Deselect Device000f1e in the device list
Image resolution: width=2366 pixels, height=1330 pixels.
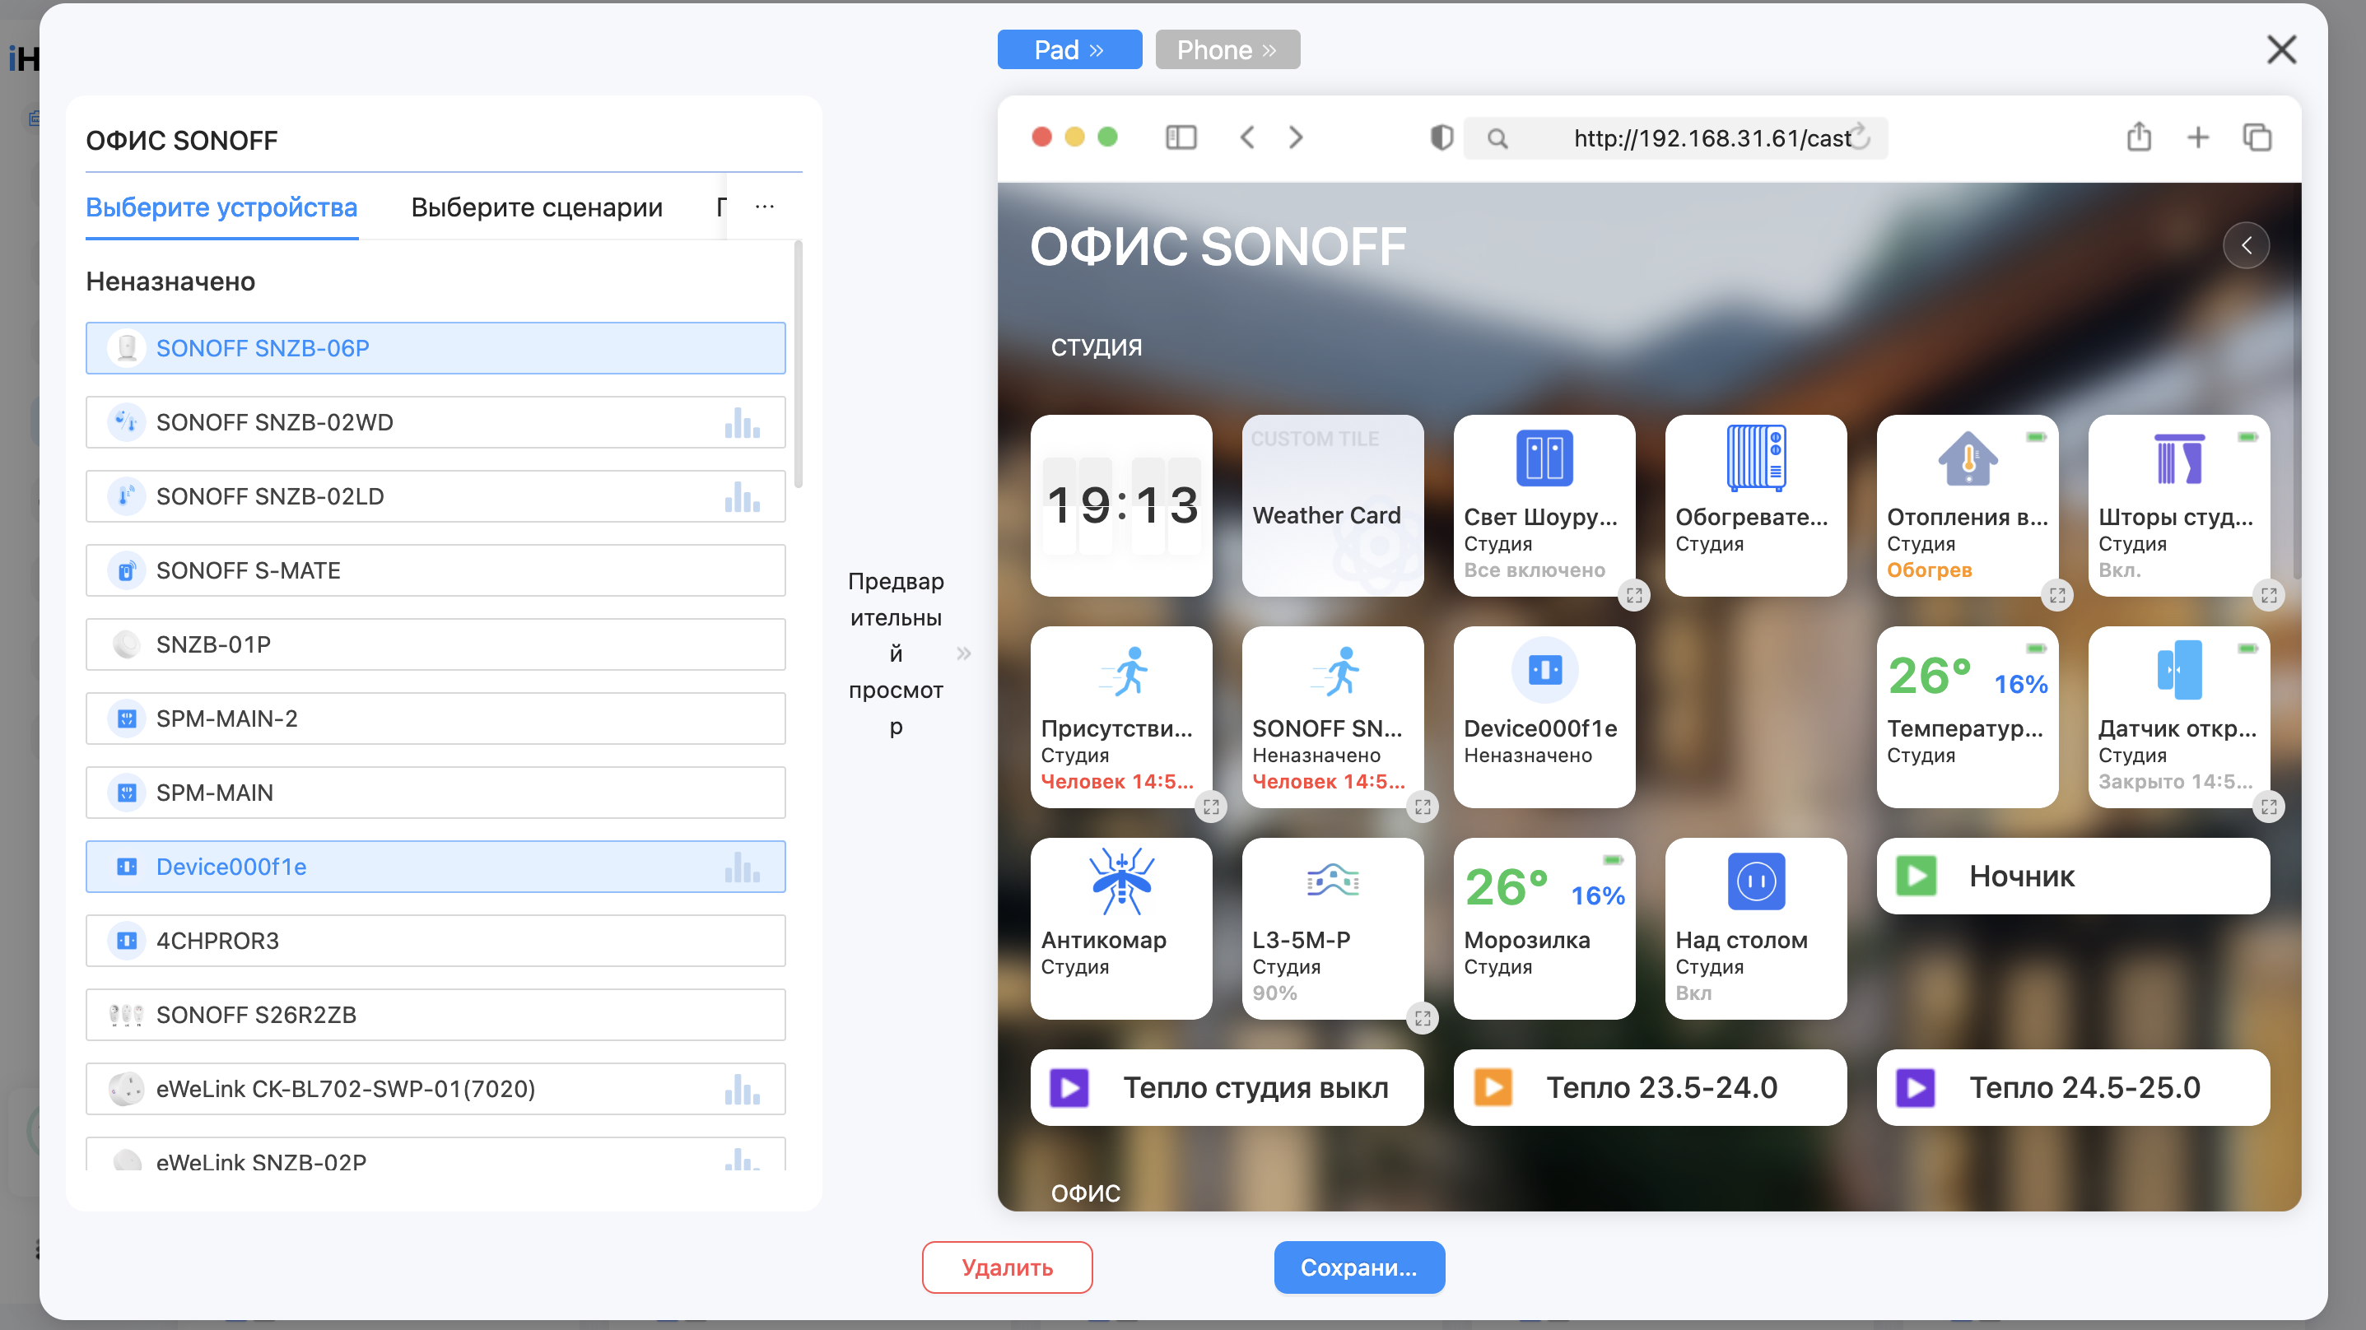(x=435, y=867)
